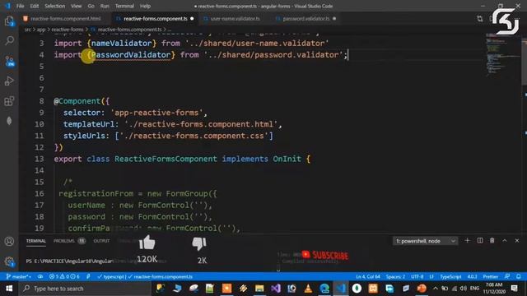Open the Source Control view

[x=9, y=61]
